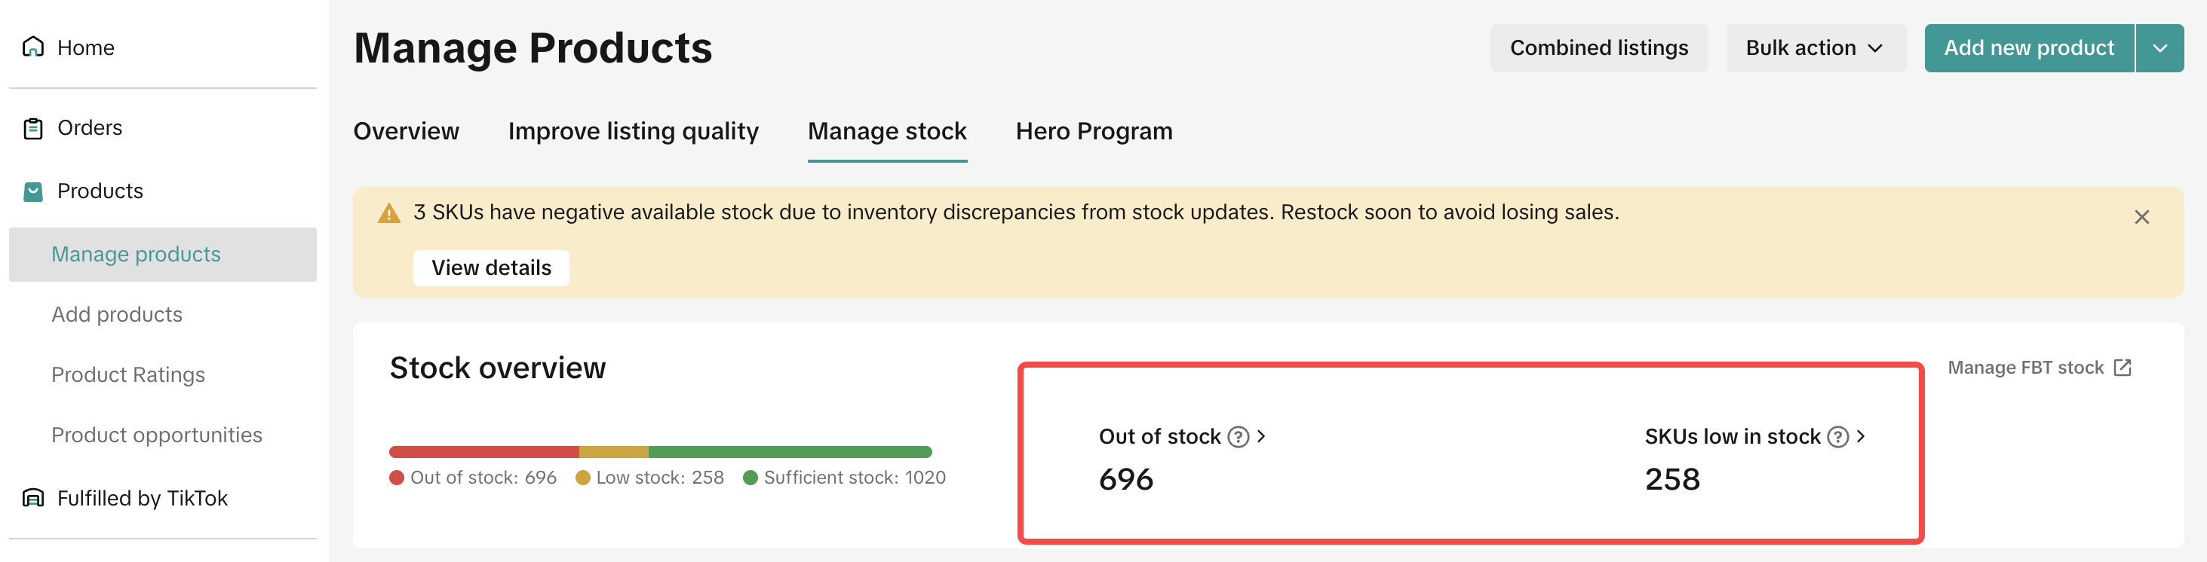This screenshot has width=2207, height=562.
Task: Open the Hero Program tab
Action: coord(1094,131)
